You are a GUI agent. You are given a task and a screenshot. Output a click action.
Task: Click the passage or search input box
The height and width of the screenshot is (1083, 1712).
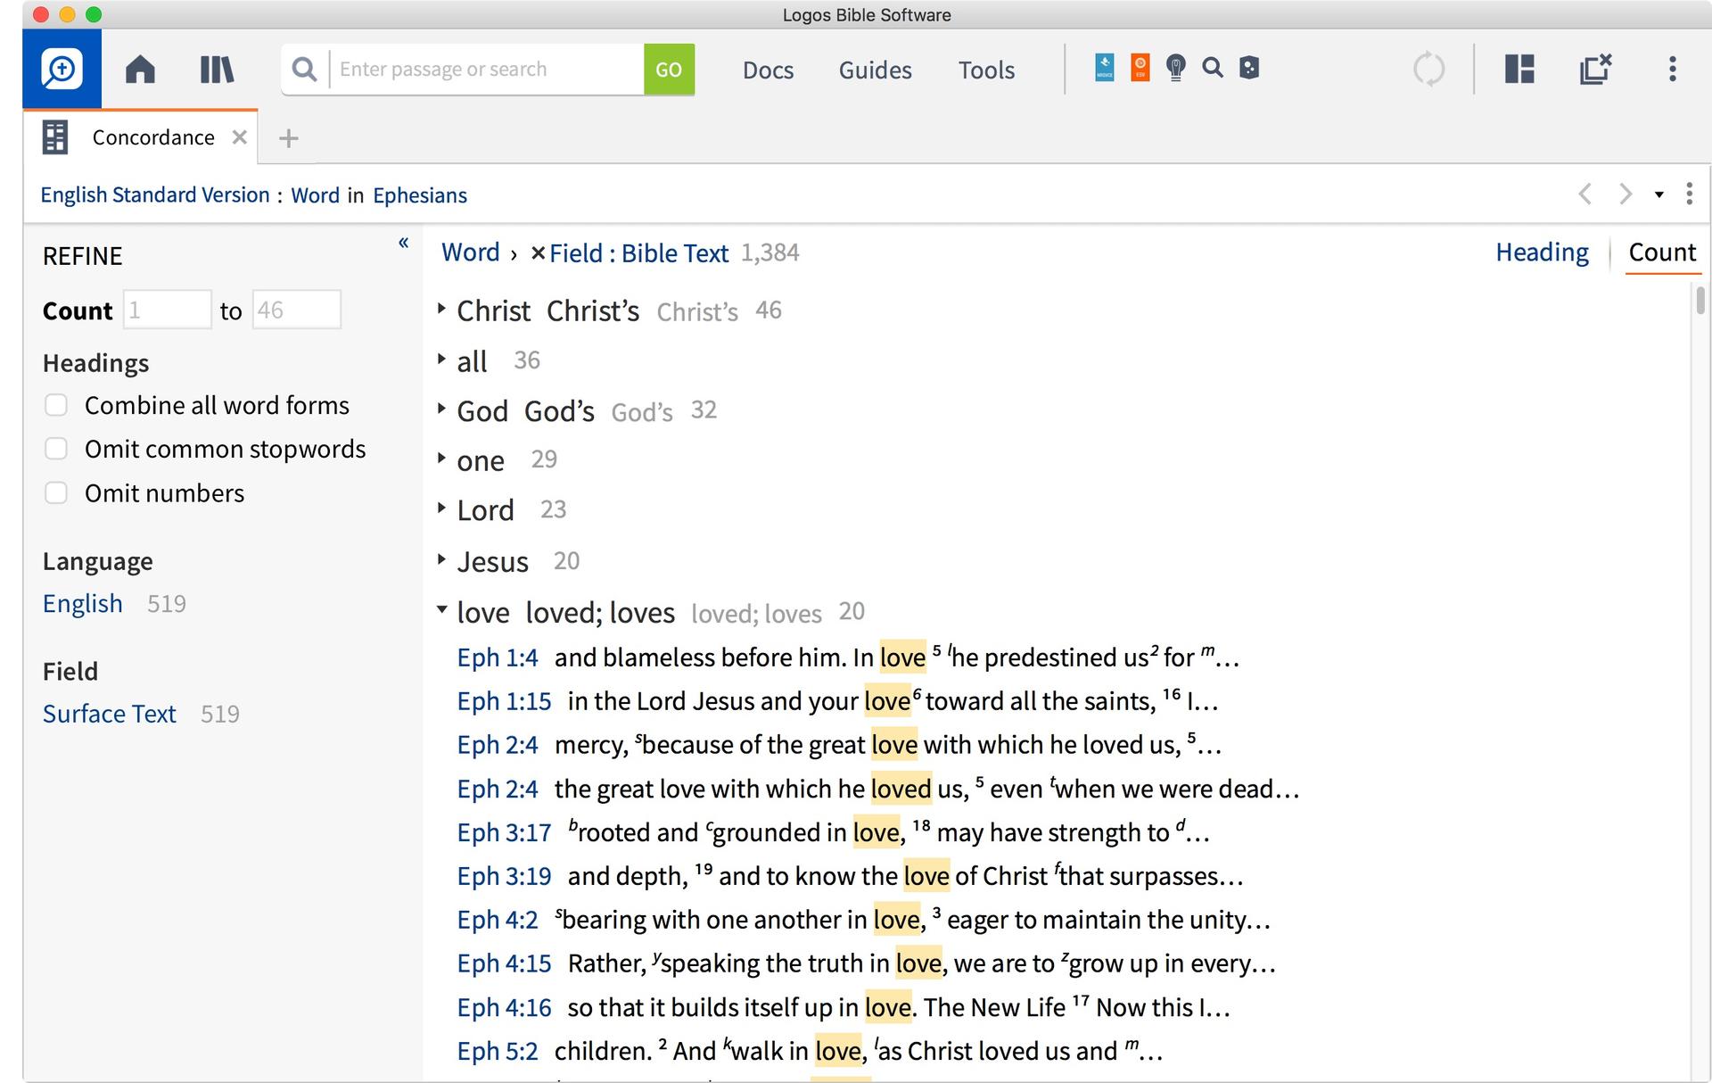pyautogui.click(x=487, y=70)
